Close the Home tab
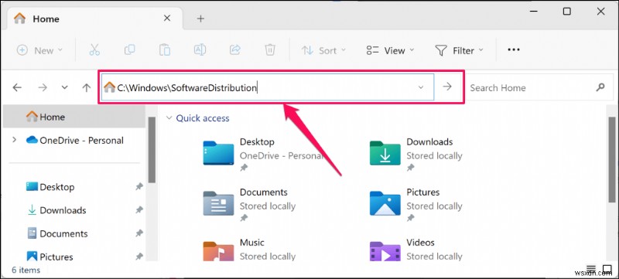Screen dimensions: 619x279 [167, 18]
